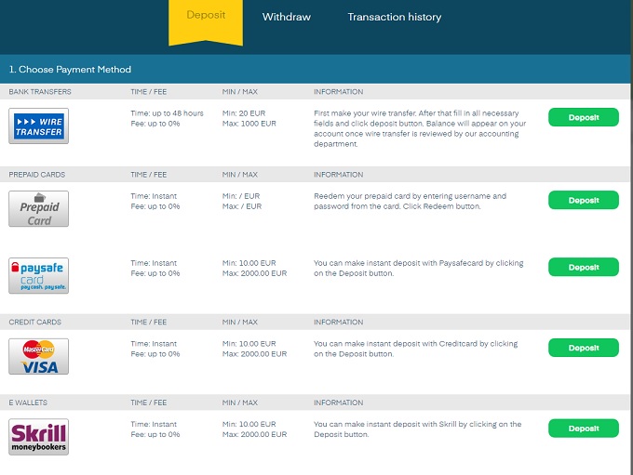This screenshot has width=633, height=475.
Task: Click the Choose Payment Method heading
Action: [x=70, y=70]
